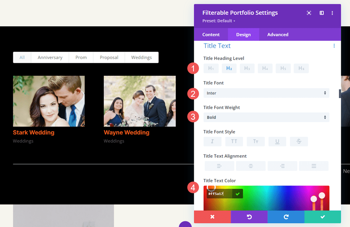Image resolution: width=350 pixels, height=227 pixels.
Task: Expand the Preset Default dropdown
Action: coord(218,21)
